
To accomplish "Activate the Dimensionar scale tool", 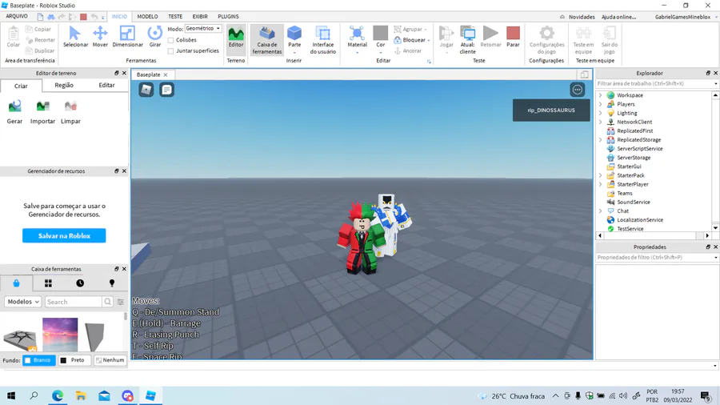I will 127,37.
